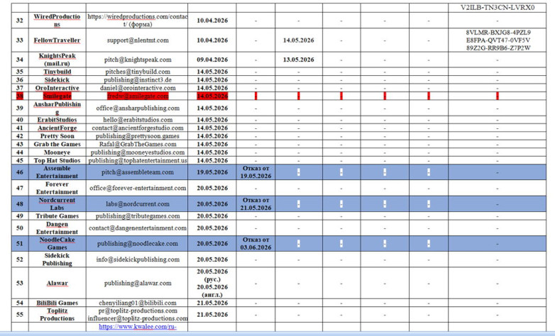
Task: Click the red row number 38
Action: (x=20, y=96)
